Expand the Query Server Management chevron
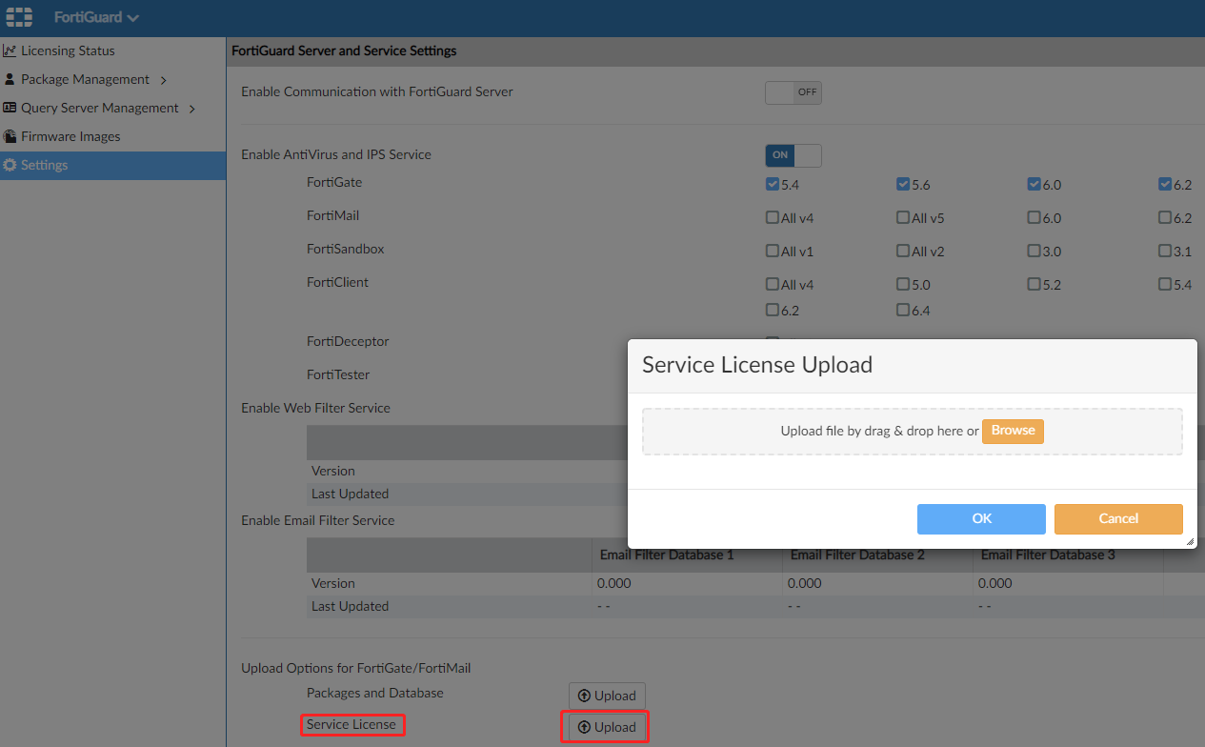Image resolution: width=1205 pixels, height=747 pixels. [x=192, y=109]
